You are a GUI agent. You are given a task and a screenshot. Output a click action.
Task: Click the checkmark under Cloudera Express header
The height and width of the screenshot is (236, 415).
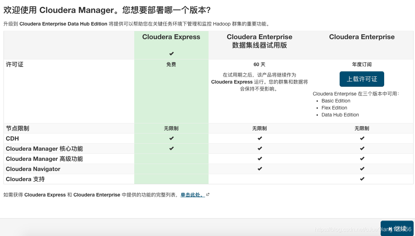point(171,53)
